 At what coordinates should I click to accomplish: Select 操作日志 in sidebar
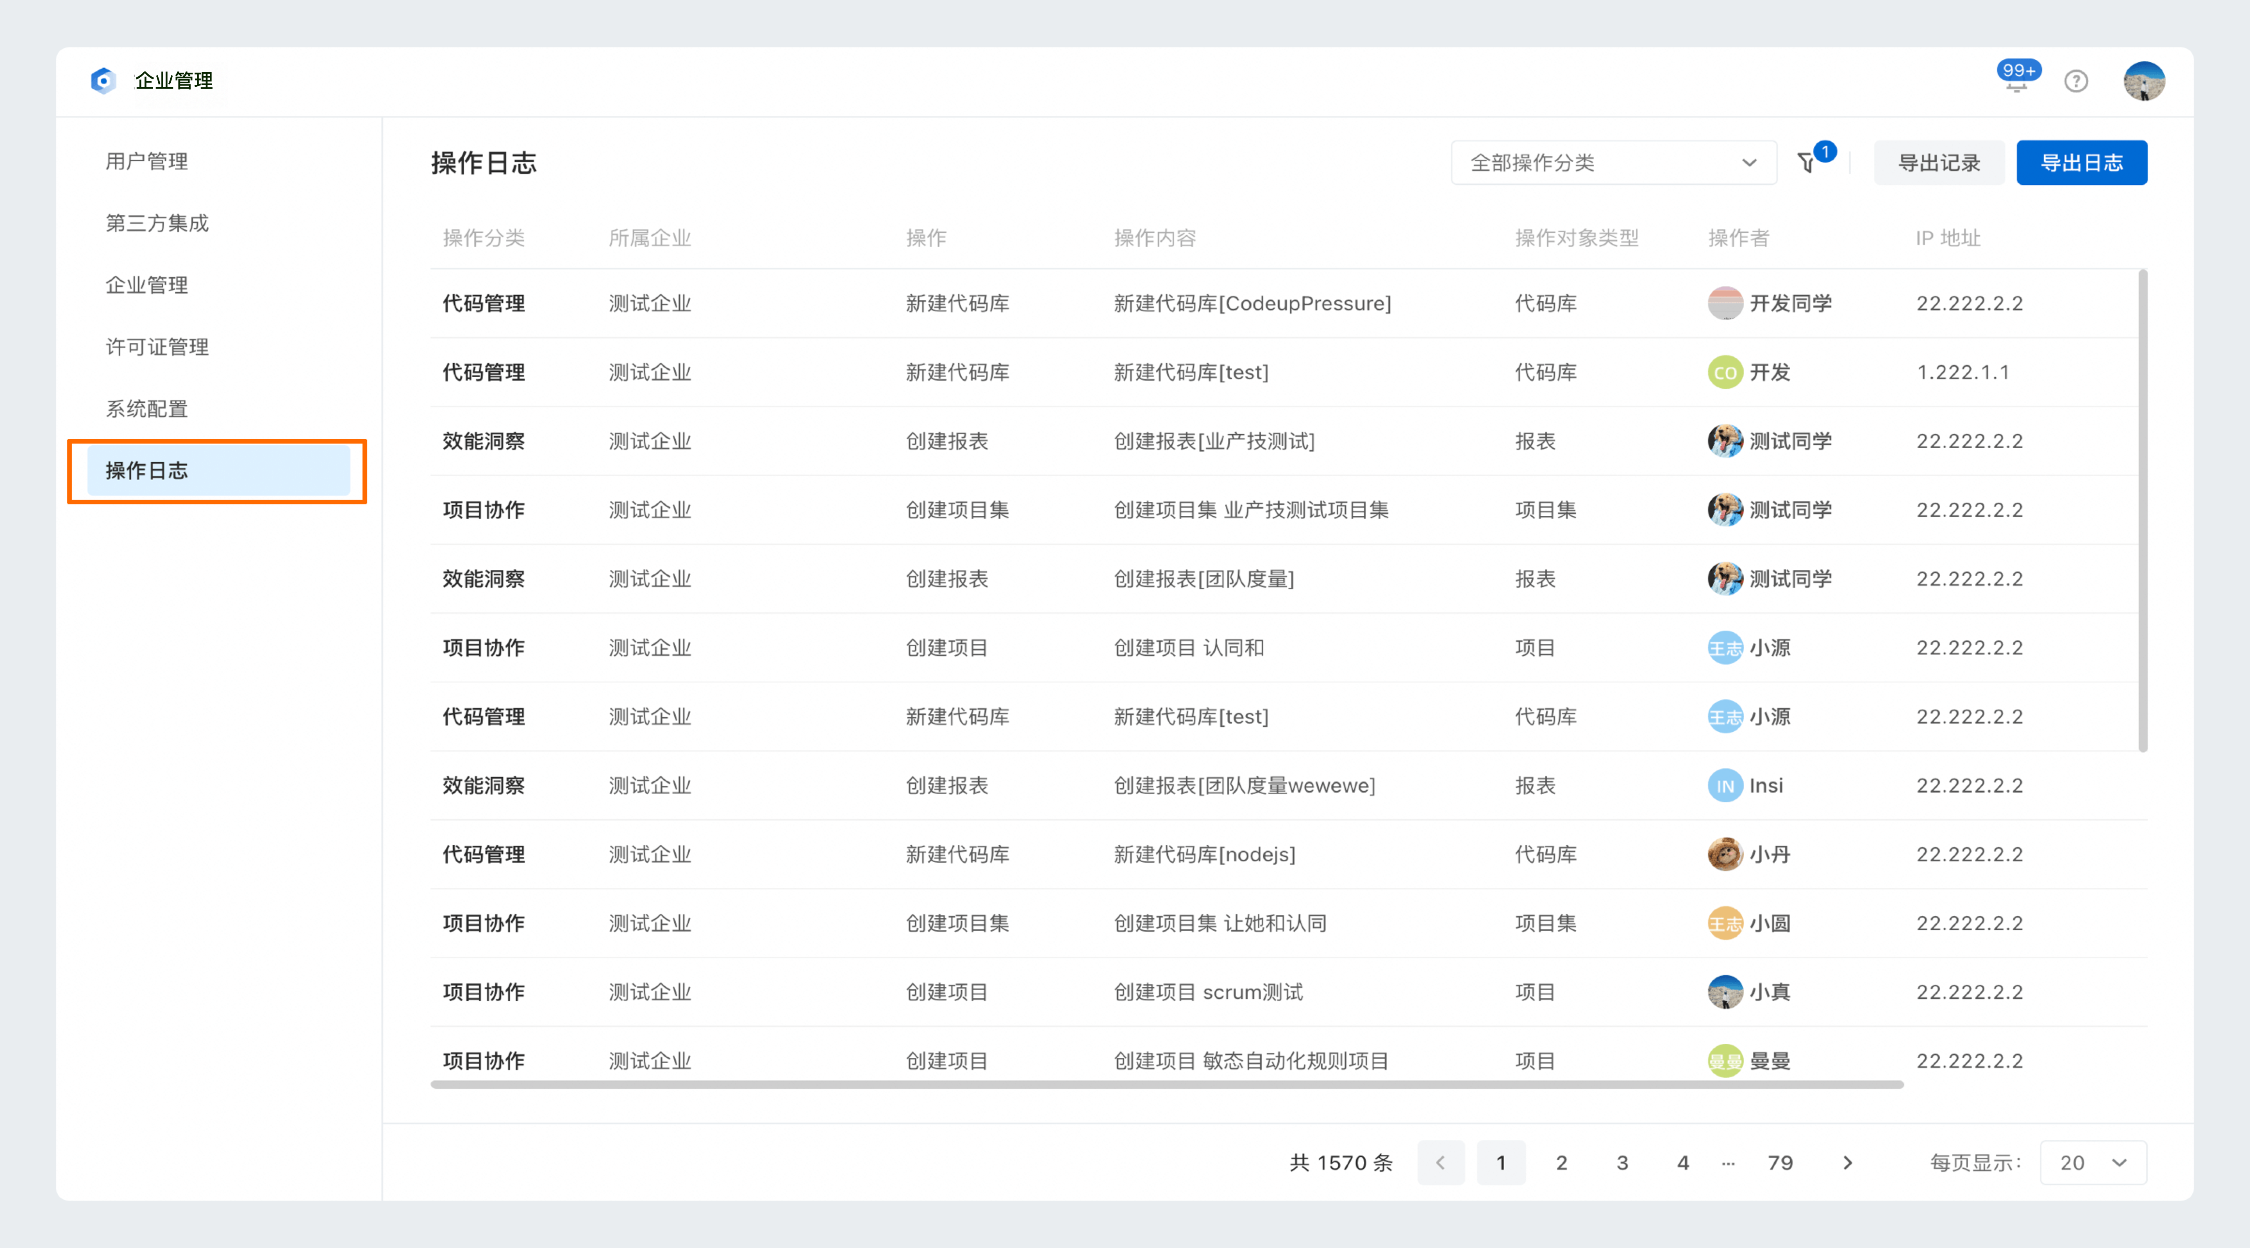click(218, 471)
